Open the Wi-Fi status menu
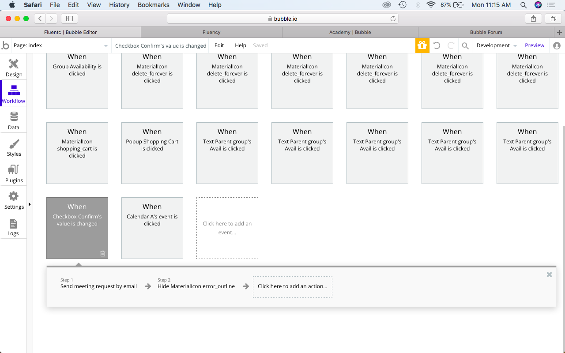565x353 pixels. point(431,5)
